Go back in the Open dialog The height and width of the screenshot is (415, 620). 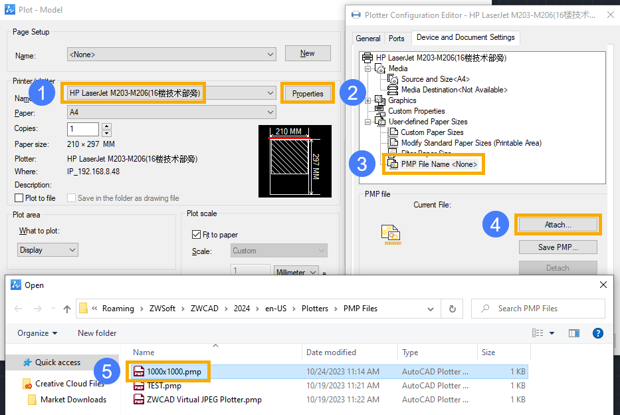click(x=18, y=309)
